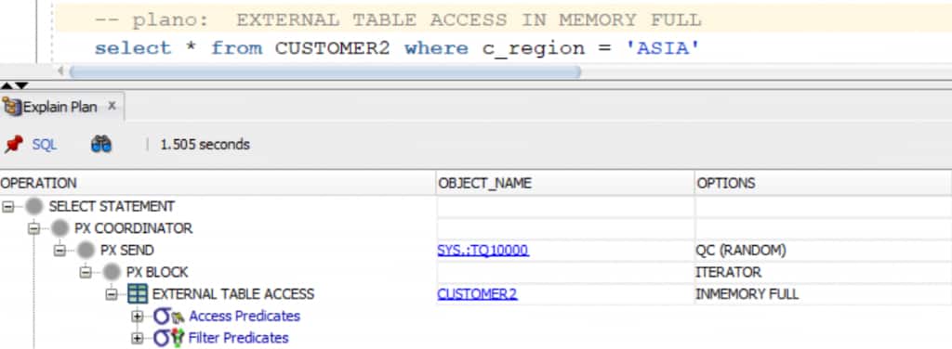Screen dimensions: 952x349
Task: Expand the Filter Predicates node
Action: 138,338
